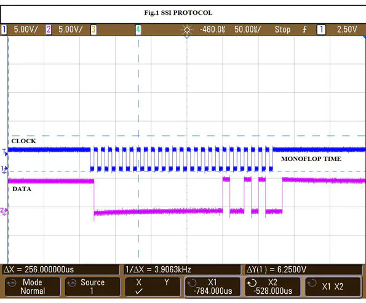Click the channel 1 ground reference marker
Viewport: 366px width, 303px height.
click(x=4, y=170)
